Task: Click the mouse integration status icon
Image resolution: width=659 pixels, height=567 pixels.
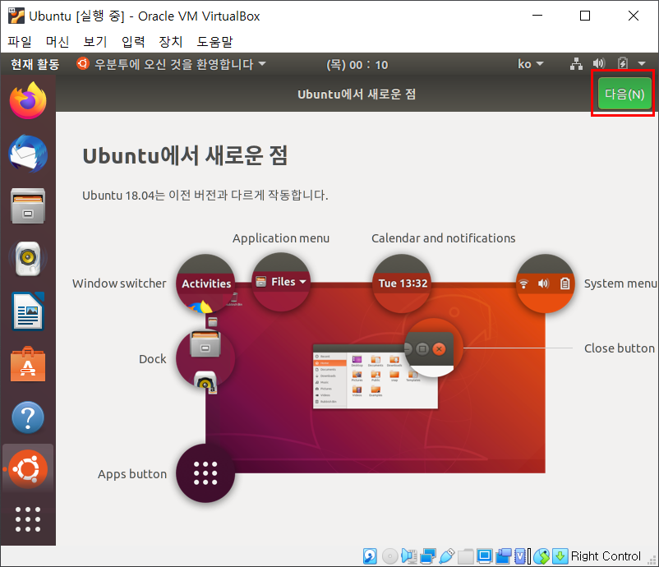Action: tap(541, 556)
